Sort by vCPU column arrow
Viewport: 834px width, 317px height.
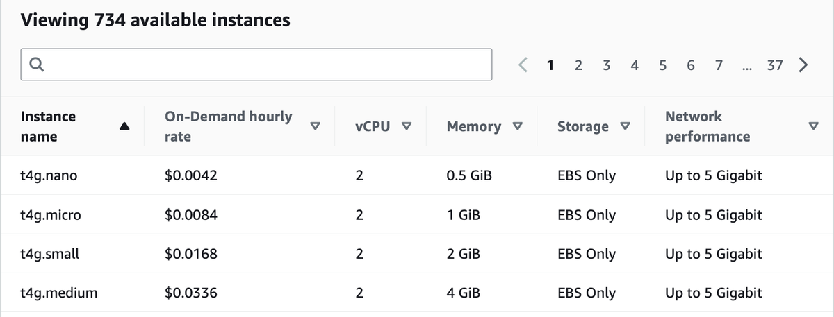click(x=407, y=126)
